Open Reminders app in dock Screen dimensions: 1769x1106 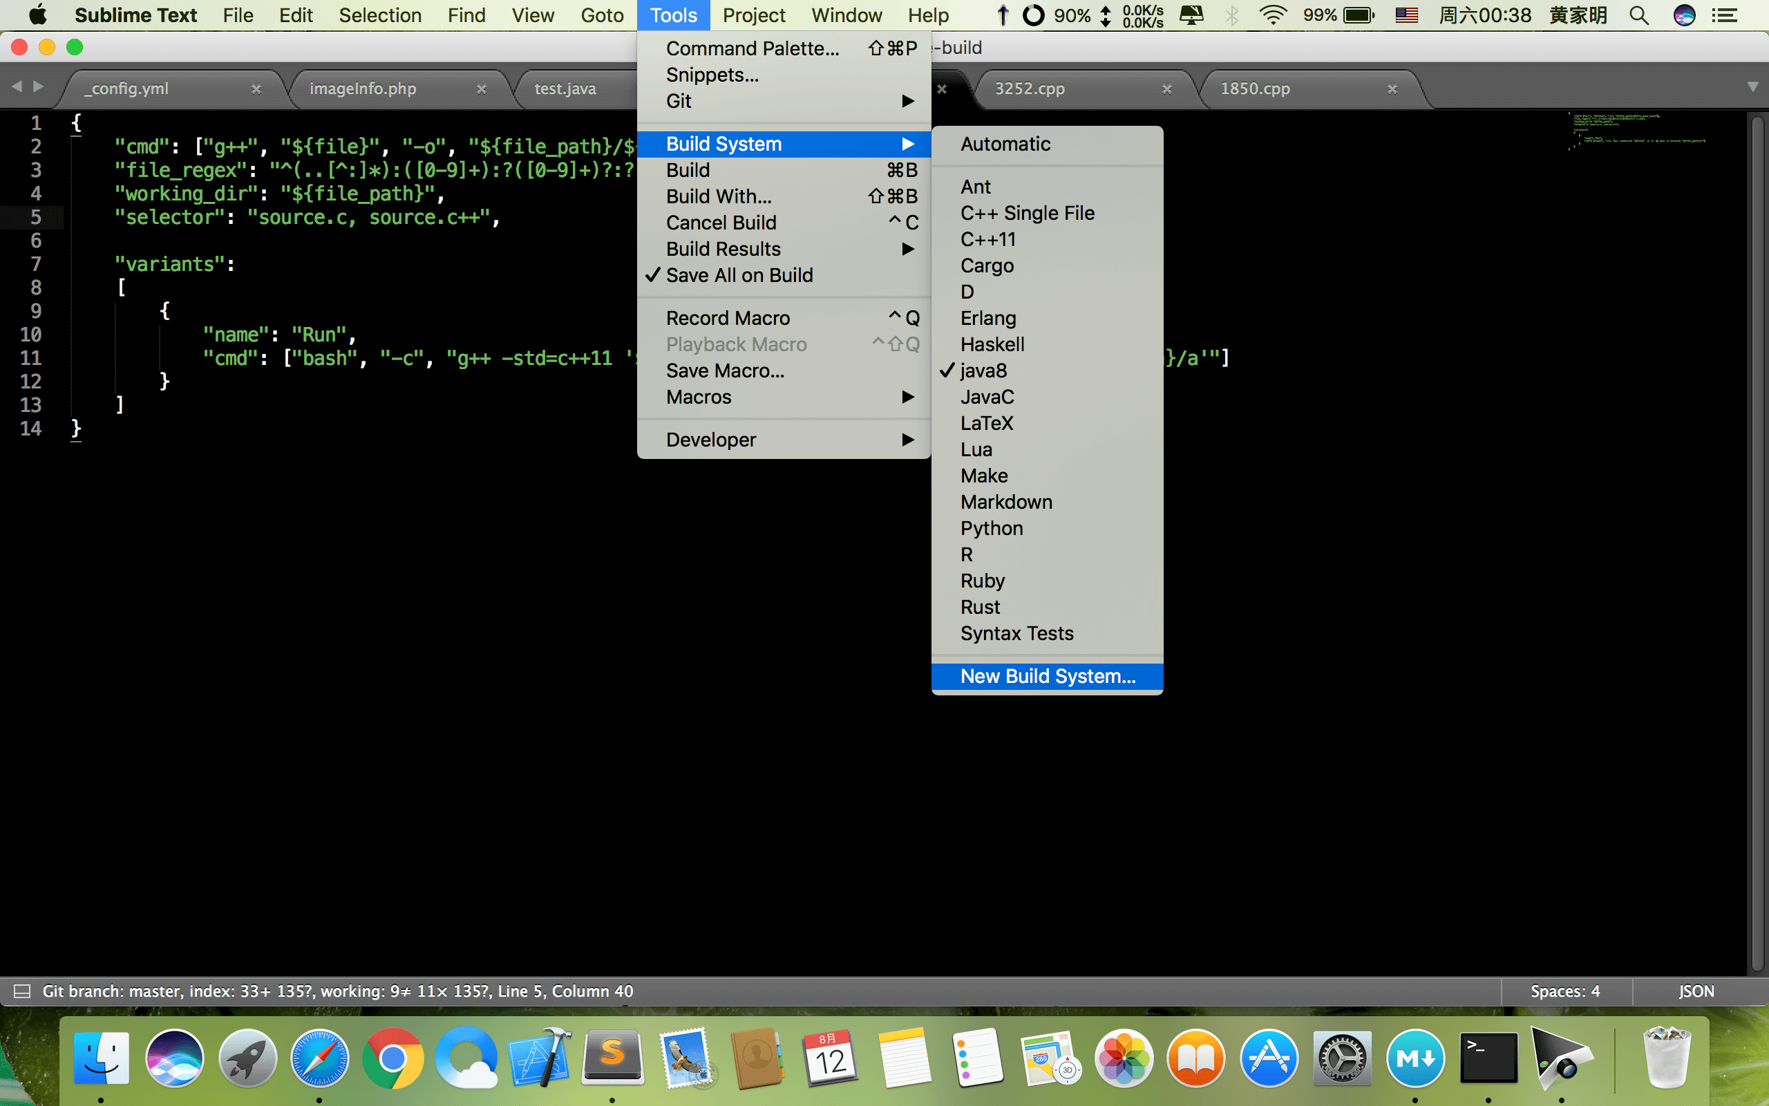click(977, 1058)
